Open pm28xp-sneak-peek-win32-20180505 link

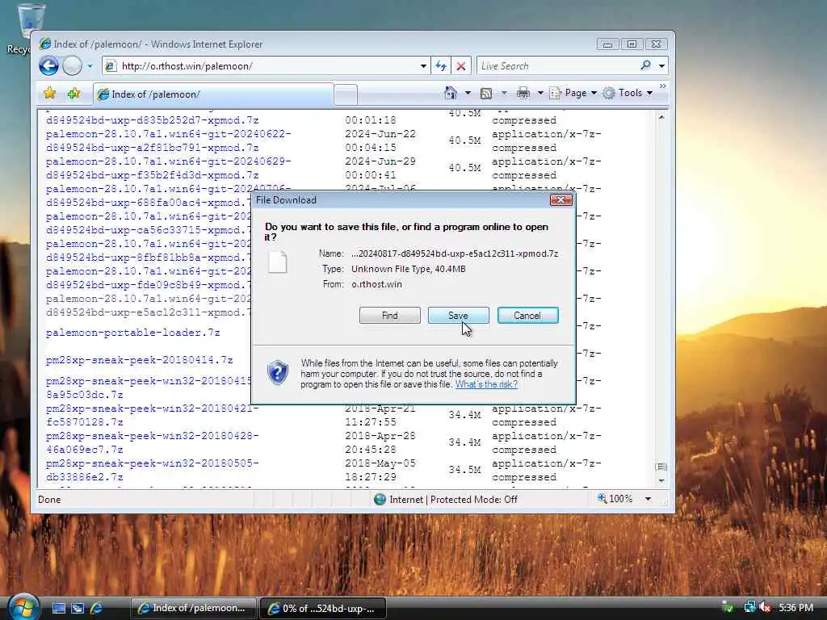click(152, 471)
